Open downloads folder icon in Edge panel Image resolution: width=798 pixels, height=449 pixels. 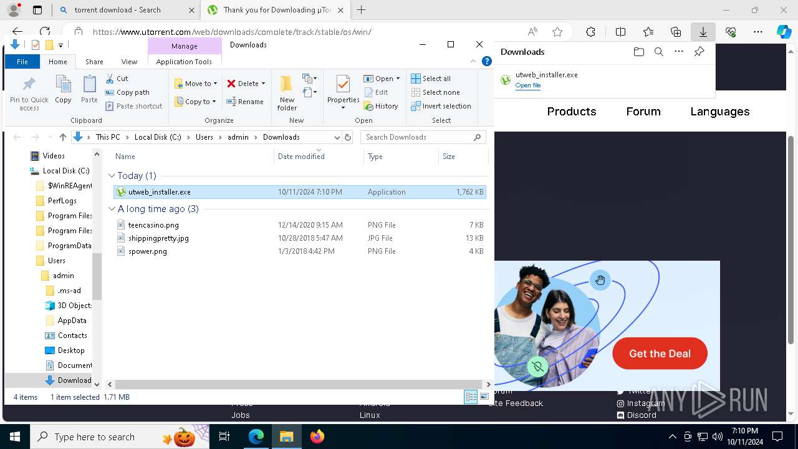tap(638, 52)
